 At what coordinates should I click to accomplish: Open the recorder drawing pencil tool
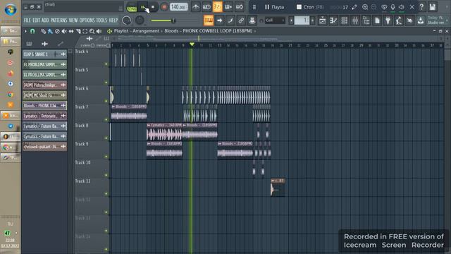click(x=354, y=7)
